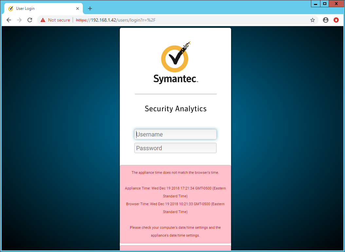
Task: Click the browser forward arrow
Action: [19, 20]
